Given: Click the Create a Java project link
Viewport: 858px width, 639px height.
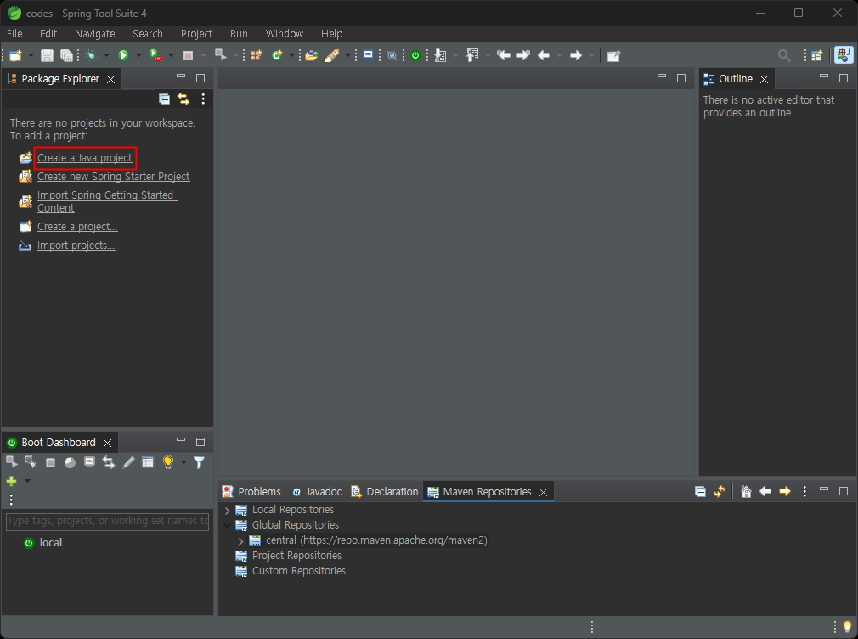Looking at the screenshot, I should coord(84,158).
